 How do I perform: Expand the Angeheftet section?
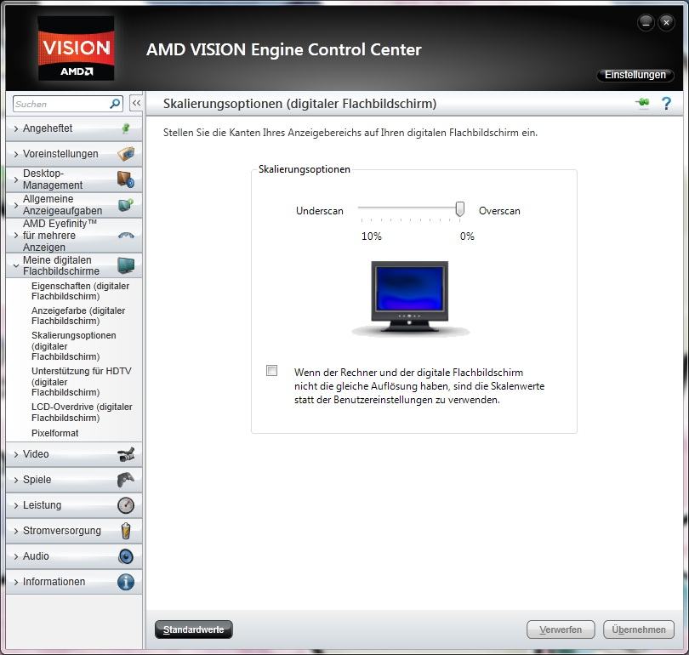[74, 128]
